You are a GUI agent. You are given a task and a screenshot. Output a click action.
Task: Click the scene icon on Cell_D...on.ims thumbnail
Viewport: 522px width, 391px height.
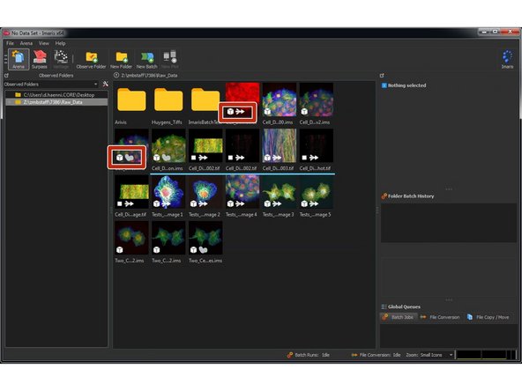tap(166, 158)
